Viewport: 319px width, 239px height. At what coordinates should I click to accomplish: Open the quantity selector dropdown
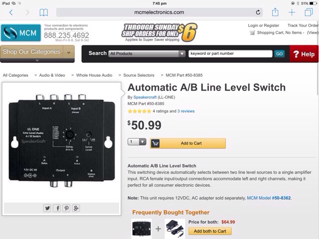(x=137, y=141)
